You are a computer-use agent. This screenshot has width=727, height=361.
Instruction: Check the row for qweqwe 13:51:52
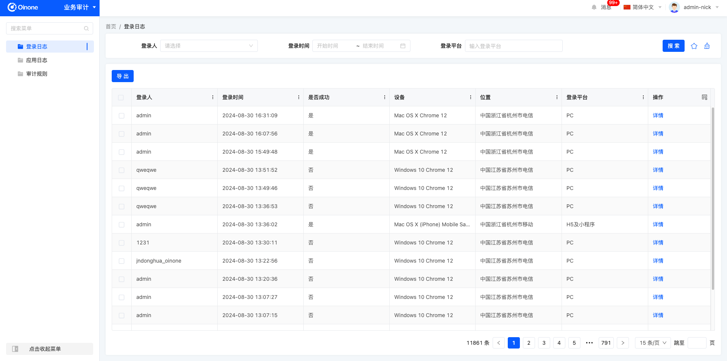pos(122,170)
